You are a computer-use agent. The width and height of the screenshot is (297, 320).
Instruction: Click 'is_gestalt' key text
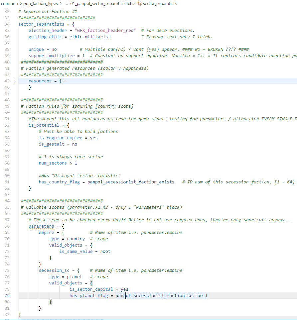(52, 144)
